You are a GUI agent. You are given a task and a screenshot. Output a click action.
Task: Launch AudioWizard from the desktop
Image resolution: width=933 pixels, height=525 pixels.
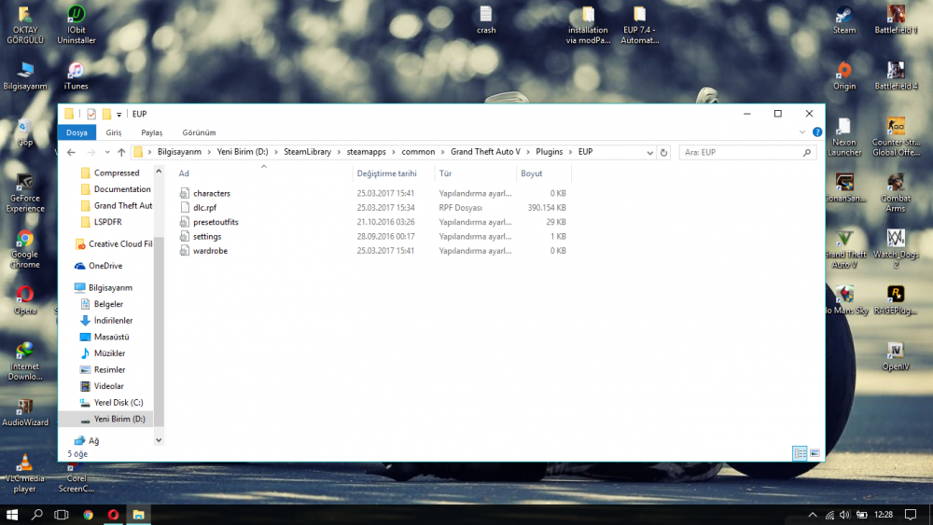tap(24, 411)
